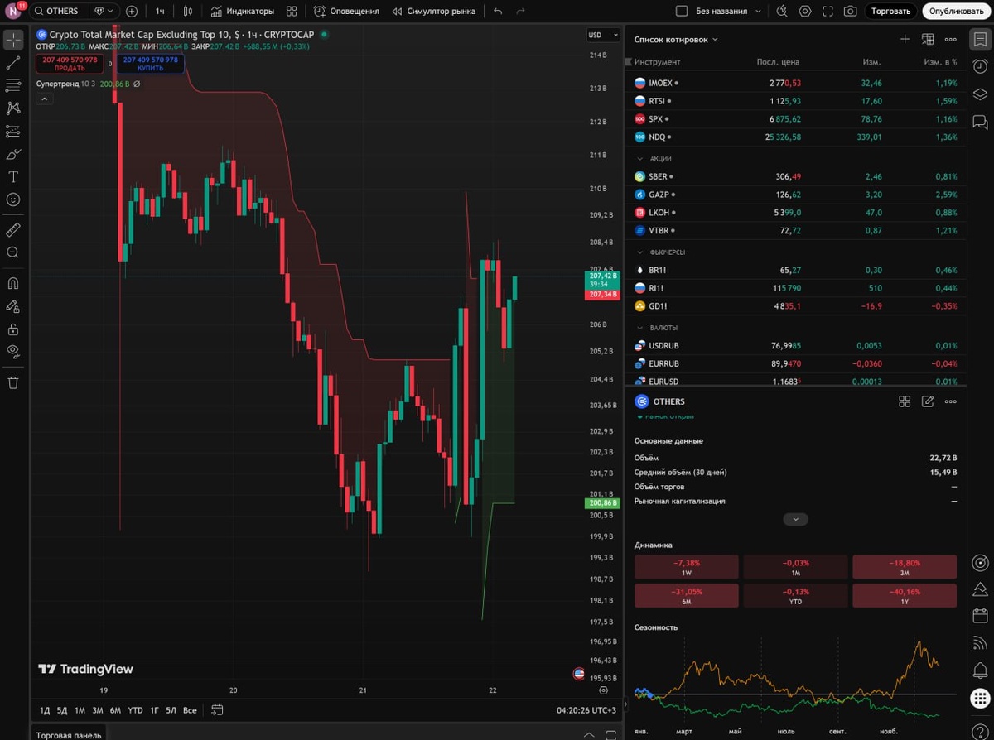994x740 pixels.
Task: Toggle stay in drawing mode
Action: [x=13, y=305]
